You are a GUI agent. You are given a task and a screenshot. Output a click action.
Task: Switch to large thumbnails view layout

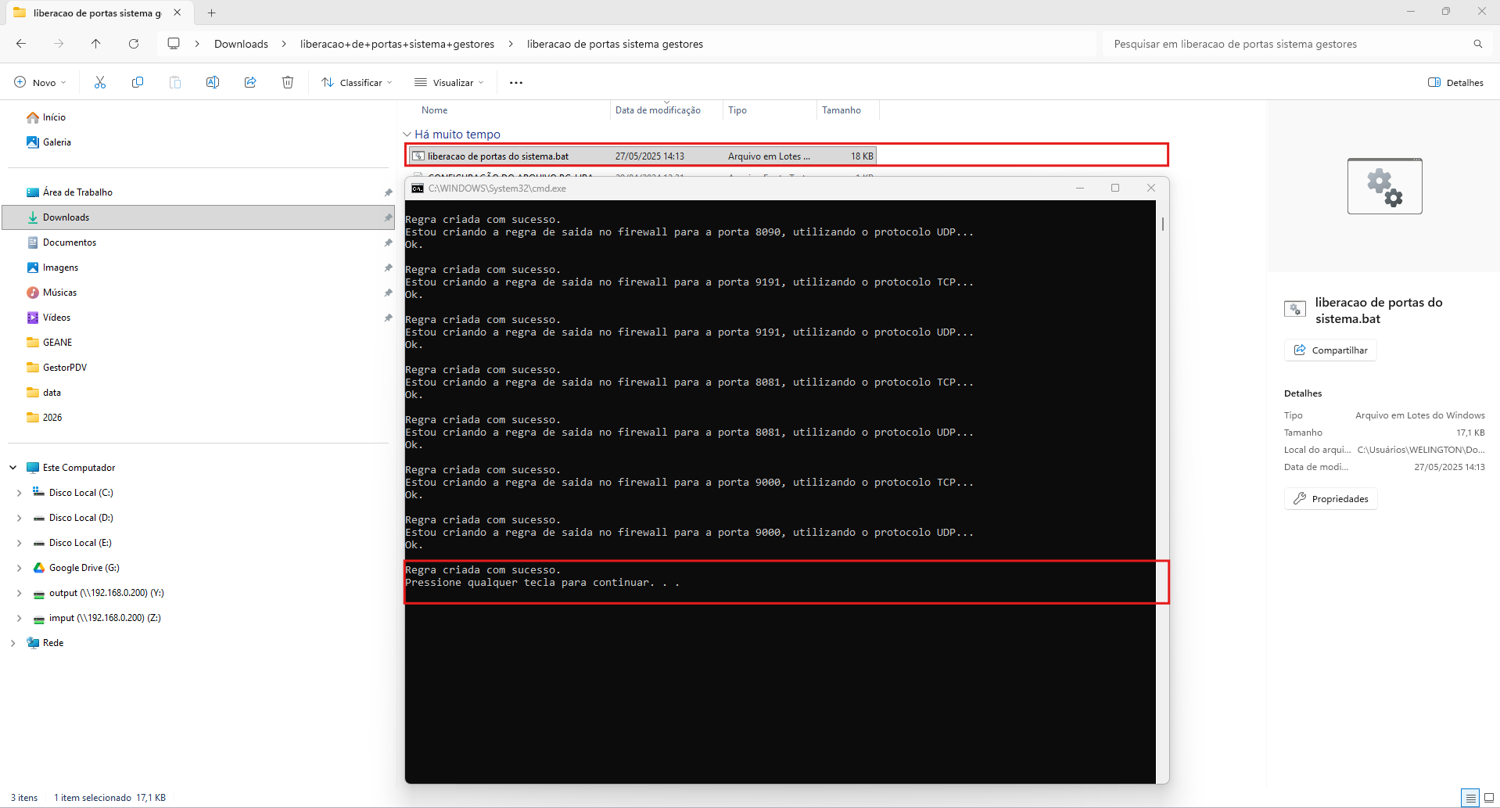tap(1488, 798)
